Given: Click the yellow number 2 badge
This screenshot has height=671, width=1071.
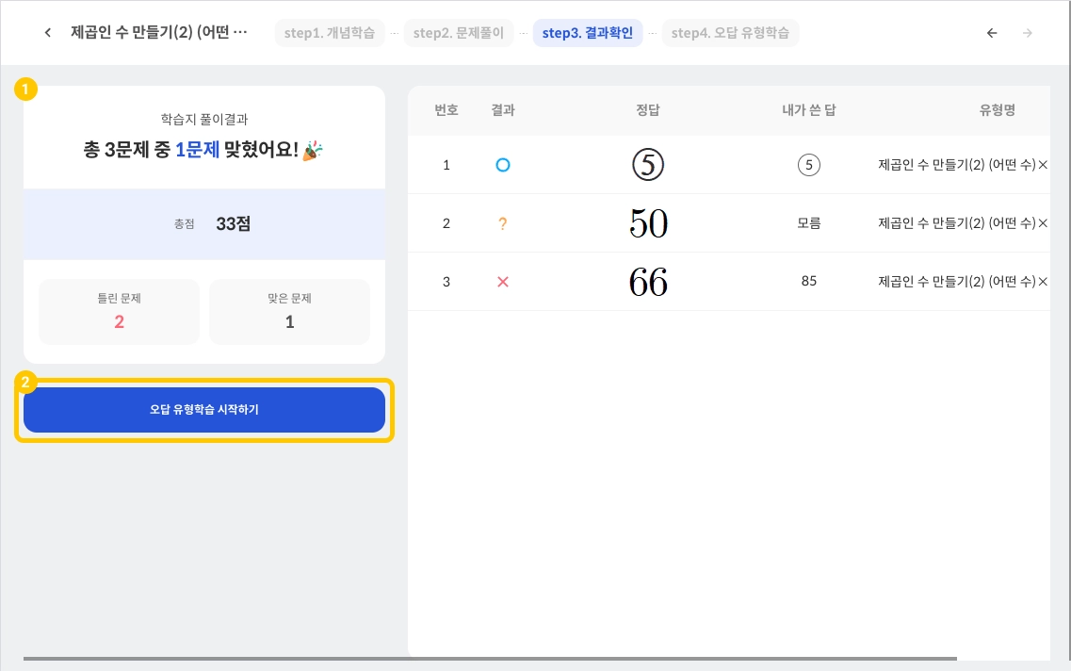Looking at the screenshot, I should 26,383.
